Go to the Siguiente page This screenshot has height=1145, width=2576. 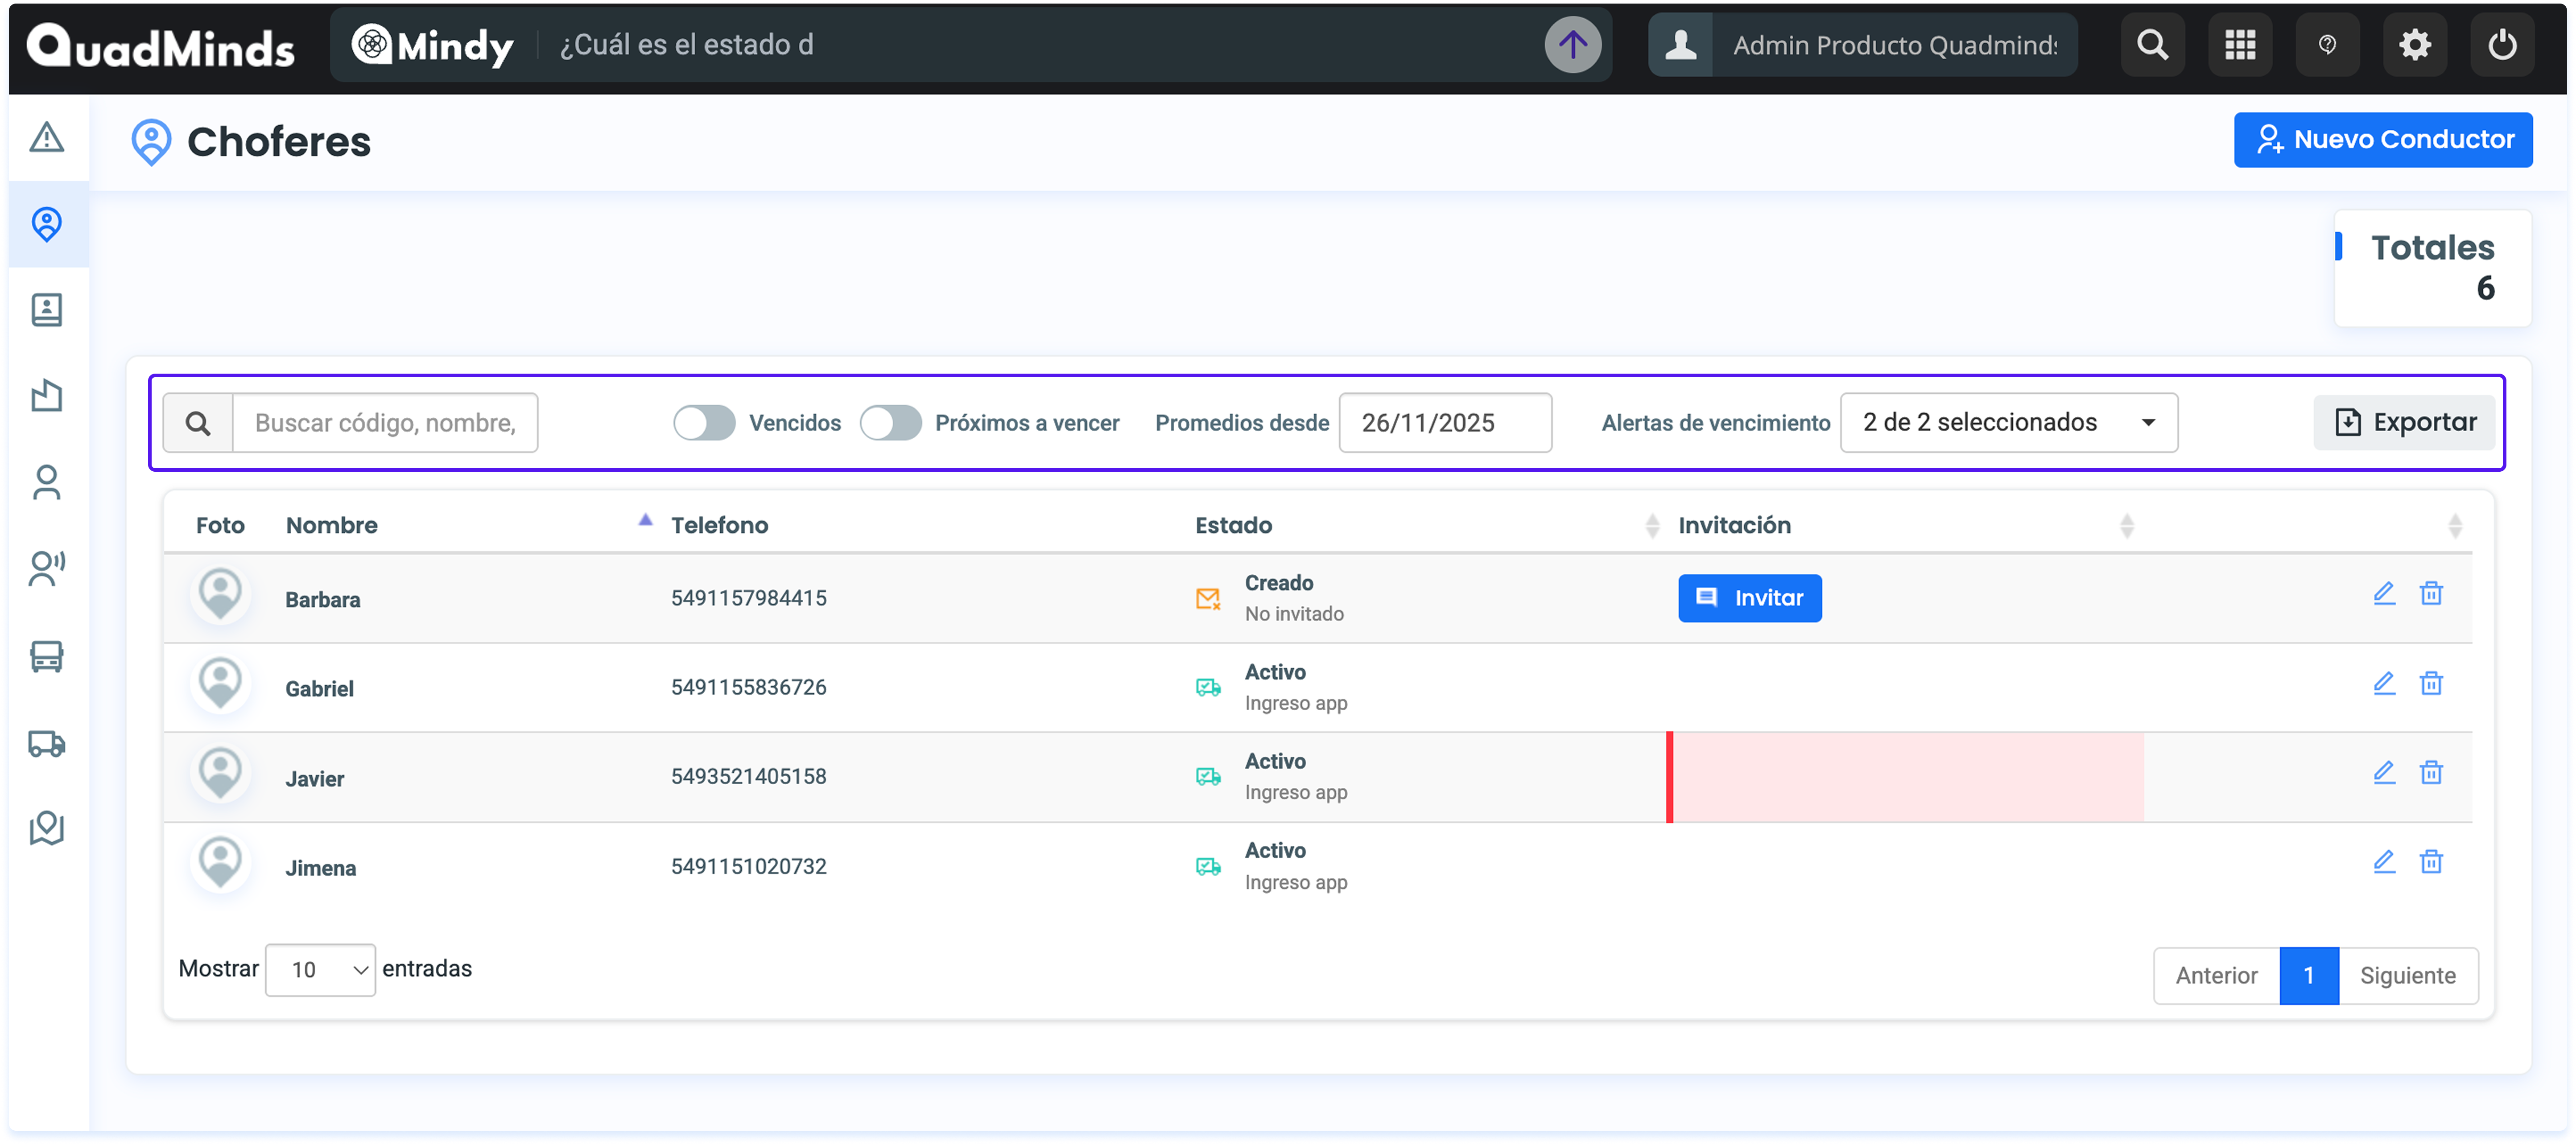tap(2407, 975)
